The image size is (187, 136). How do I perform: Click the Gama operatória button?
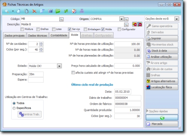pyautogui.click(x=162, y=26)
